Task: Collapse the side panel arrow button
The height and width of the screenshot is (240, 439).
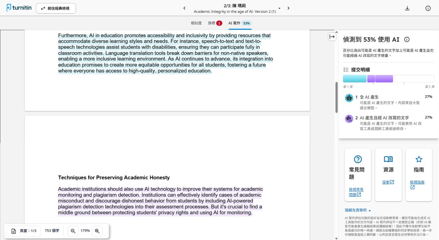Action: tap(332, 37)
